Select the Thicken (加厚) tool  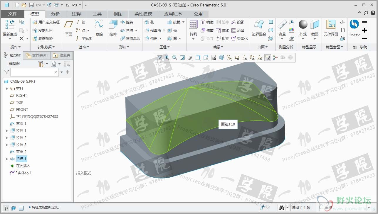point(238,30)
